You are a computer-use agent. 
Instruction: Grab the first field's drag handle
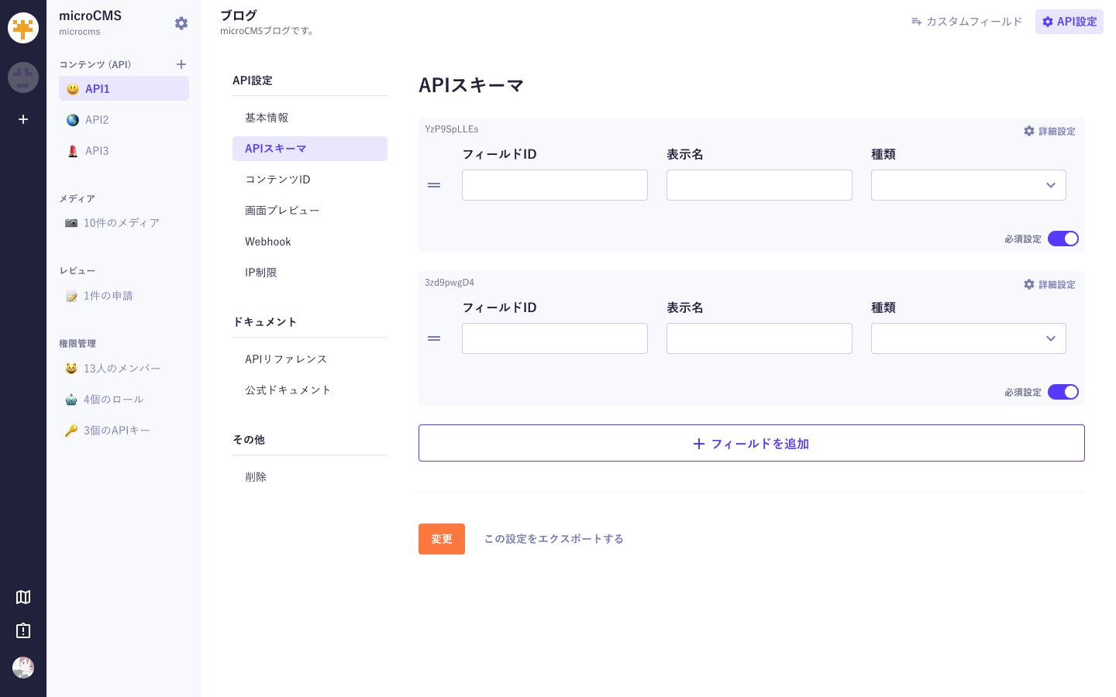point(434,185)
